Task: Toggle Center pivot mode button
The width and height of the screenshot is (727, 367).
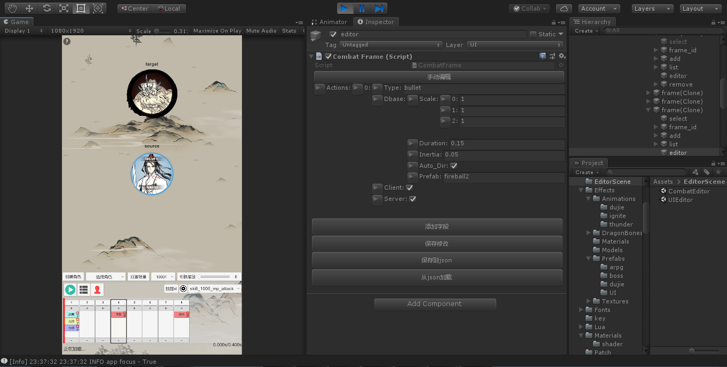Action: pyautogui.click(x=134, y=9)
